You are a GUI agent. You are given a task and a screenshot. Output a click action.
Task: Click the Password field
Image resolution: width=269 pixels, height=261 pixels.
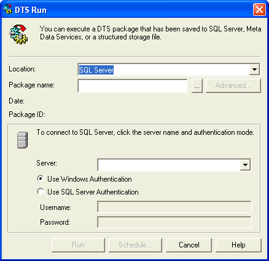coord(174,222)
